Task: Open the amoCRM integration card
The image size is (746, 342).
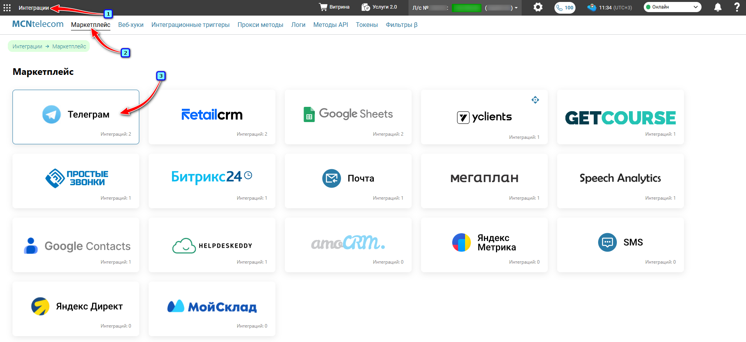Action: pos(348,245)
